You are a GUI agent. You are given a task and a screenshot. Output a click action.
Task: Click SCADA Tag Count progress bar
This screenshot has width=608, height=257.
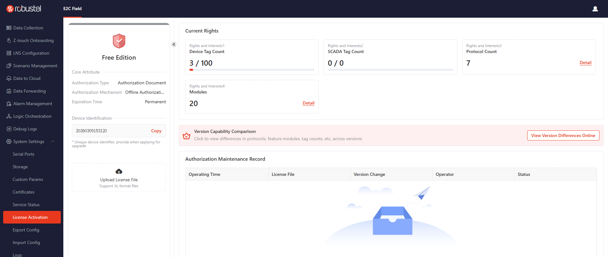point(390,70)
